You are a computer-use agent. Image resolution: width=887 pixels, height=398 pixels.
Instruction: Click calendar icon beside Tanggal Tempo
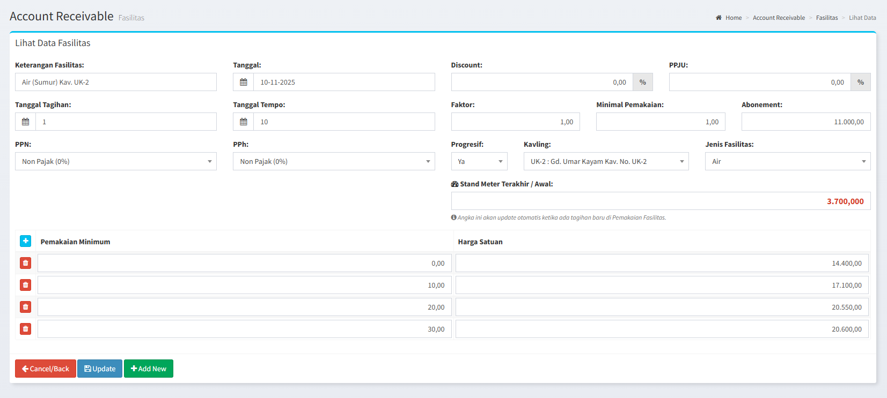click(x=243, y=122)
